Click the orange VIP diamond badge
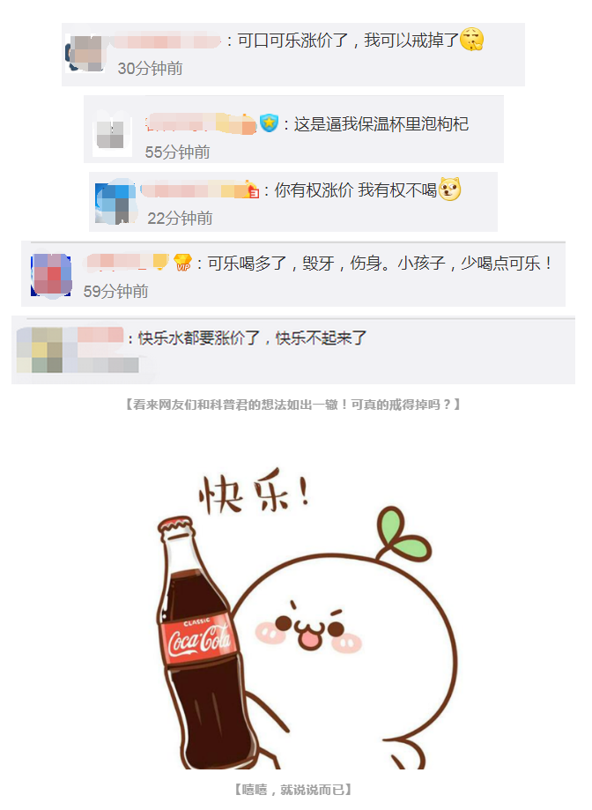The height and width of the screenshot is (810, 592). click(x=182, y=263)
